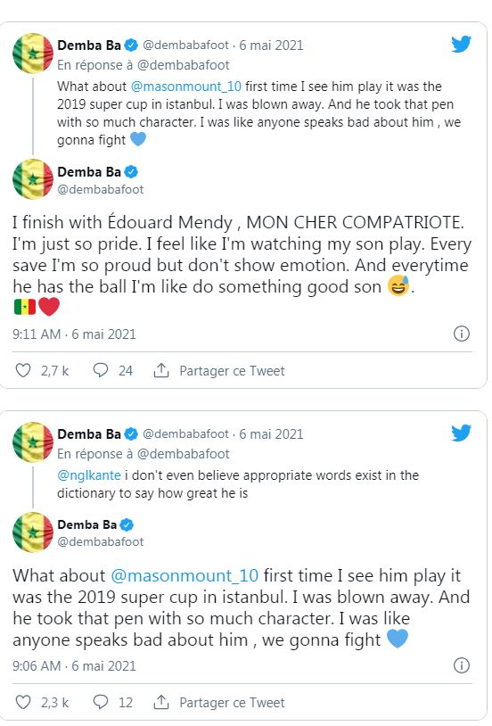Click Partager ce Tweet in the first tweet
Viewport: 492px width, 726px height.
coord(232,371)
